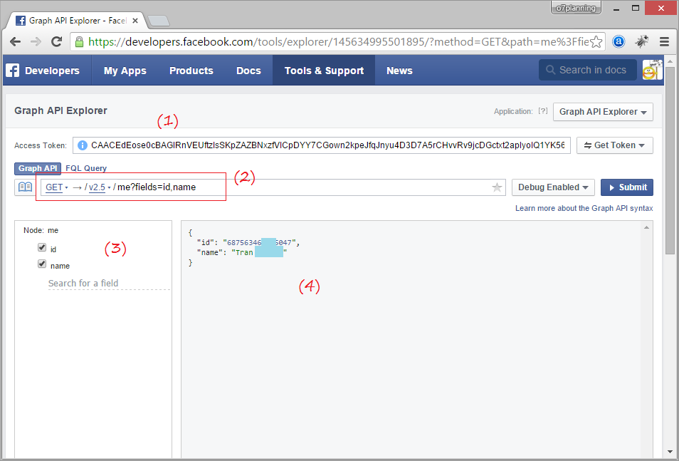The width and height of the screenshot is (679, 461).
Task: Click the response panel scroll-up arrow
Action: (646, 227)
